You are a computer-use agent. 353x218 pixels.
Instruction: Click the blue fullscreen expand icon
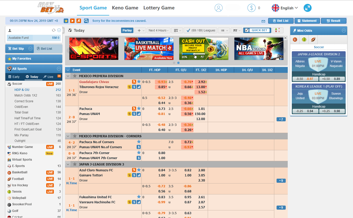[x=308, y=8]
